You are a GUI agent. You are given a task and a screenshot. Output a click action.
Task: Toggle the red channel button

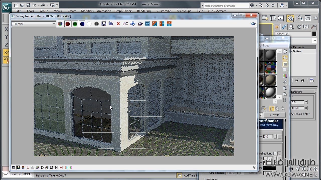coord(67,24)
